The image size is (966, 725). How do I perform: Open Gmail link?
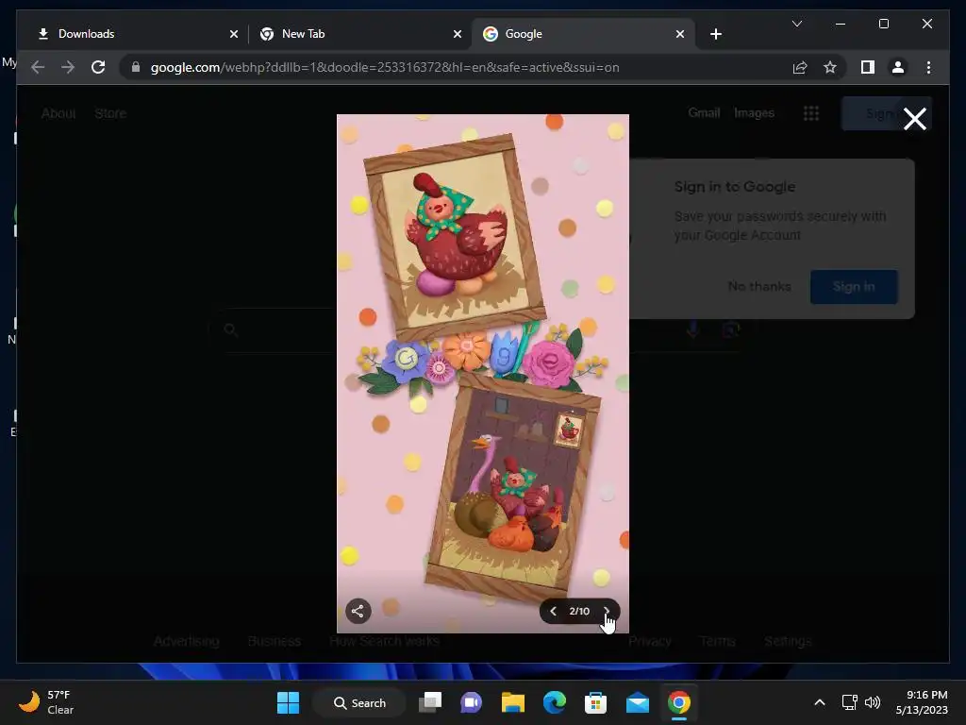(704, 113)
